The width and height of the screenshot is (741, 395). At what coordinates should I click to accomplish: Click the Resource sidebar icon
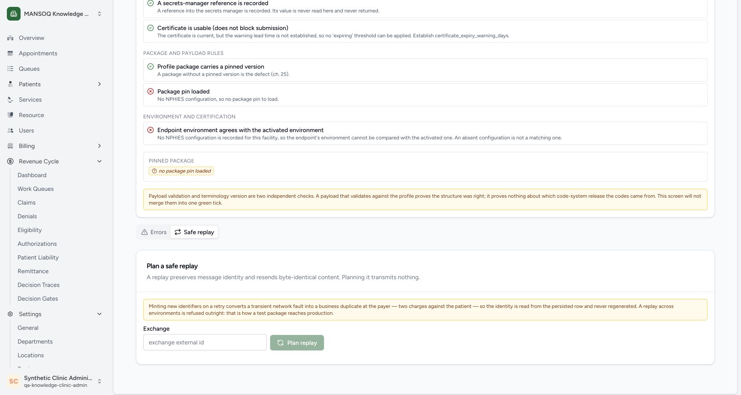click(10, 115)
